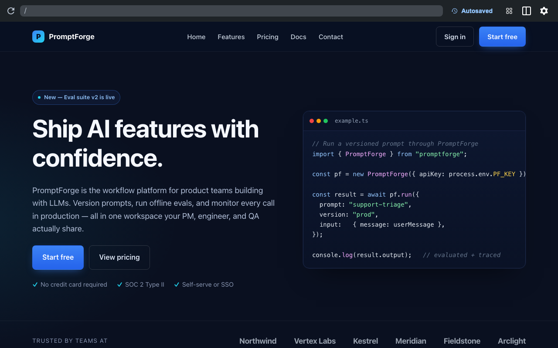Click the yellow dot in code window
558x348 pixels.
click(319, 121)
